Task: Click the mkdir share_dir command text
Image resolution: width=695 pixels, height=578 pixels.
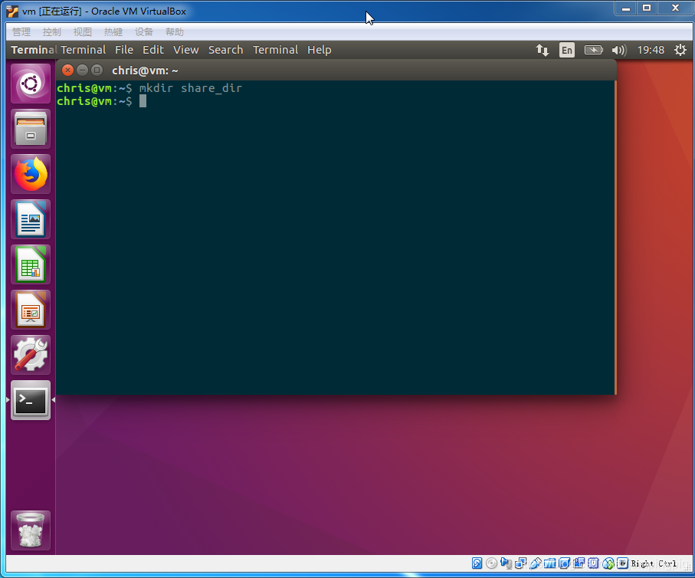Action: coord(191,88)
